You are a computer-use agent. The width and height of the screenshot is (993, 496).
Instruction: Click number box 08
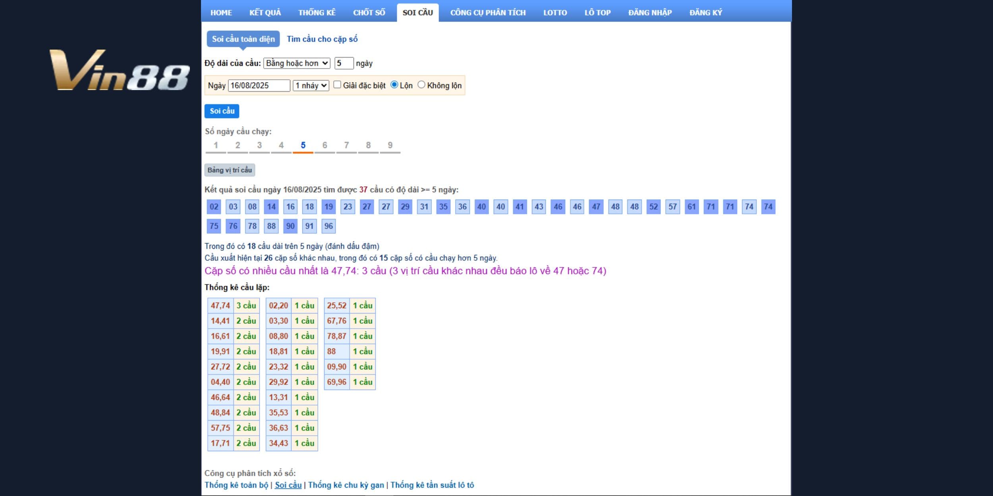pos(252,207)
